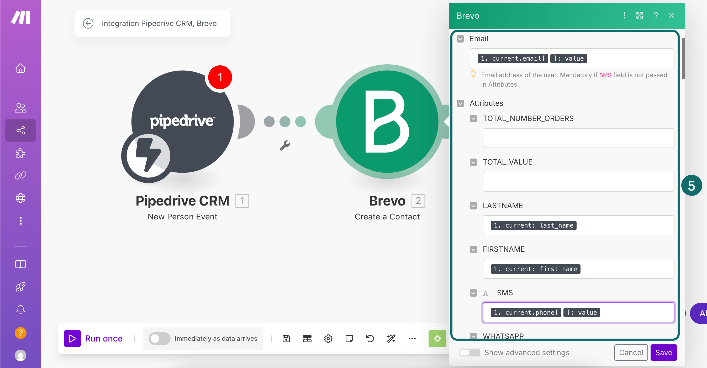
Task: Collapse FIRSTNAME chevron
Action: pyautogui.click(x=473, y=249)
